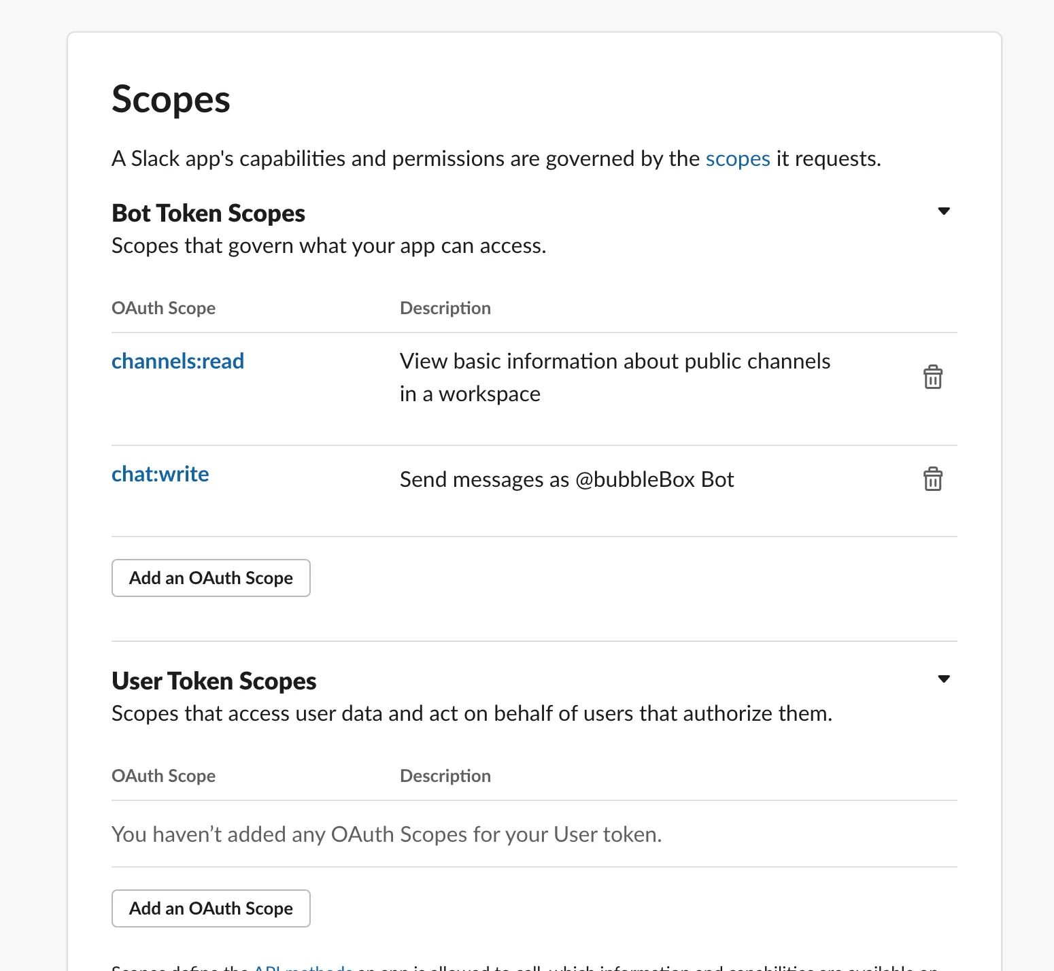1054x971 pixels.
Task: Select Description column header in Bot table
Action: (x=445, y=308)
